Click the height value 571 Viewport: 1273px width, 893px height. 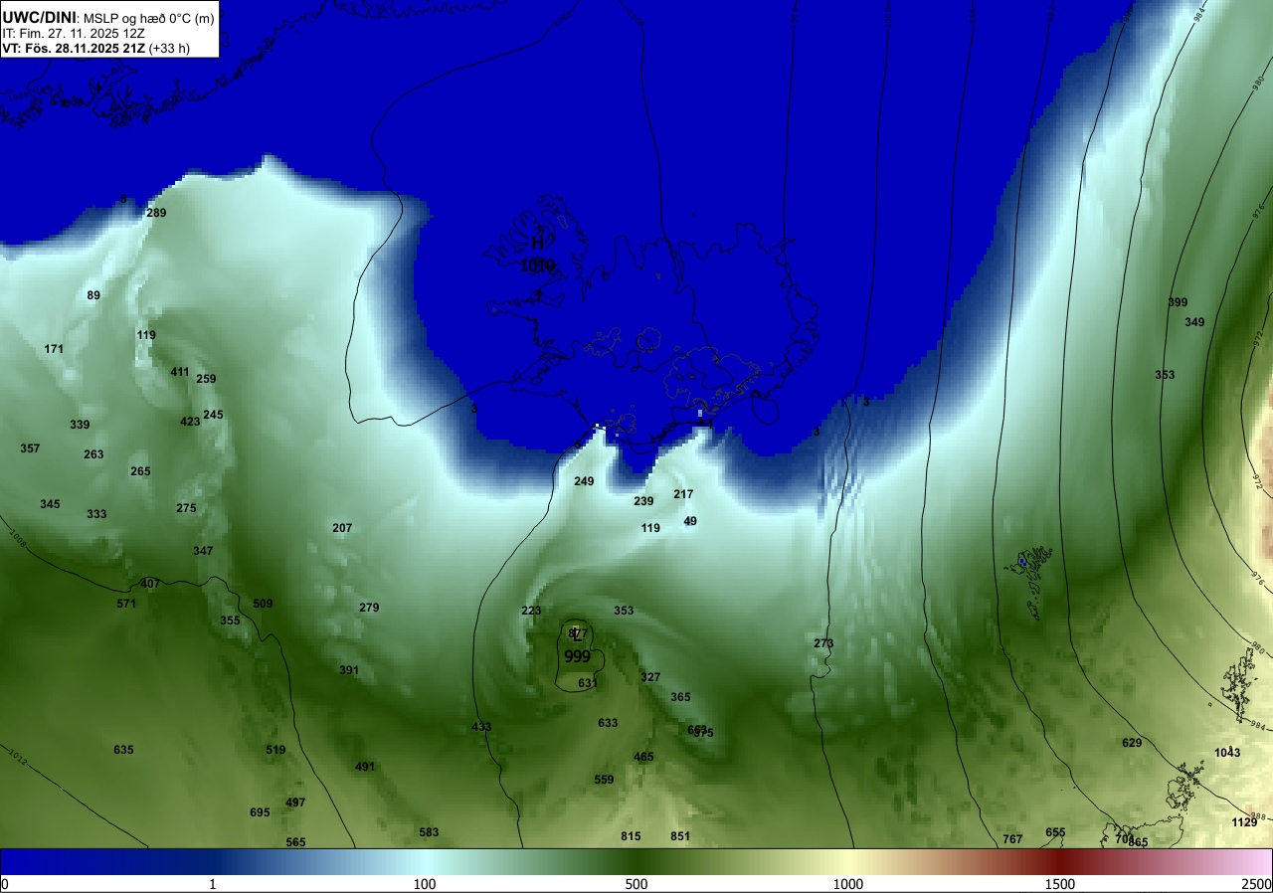pyautogui.click(x=126, y=604)
